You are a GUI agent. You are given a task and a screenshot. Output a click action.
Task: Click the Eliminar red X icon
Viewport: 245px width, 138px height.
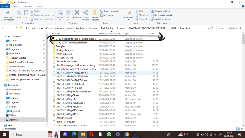pyautogui.click(x=77, y=13)
